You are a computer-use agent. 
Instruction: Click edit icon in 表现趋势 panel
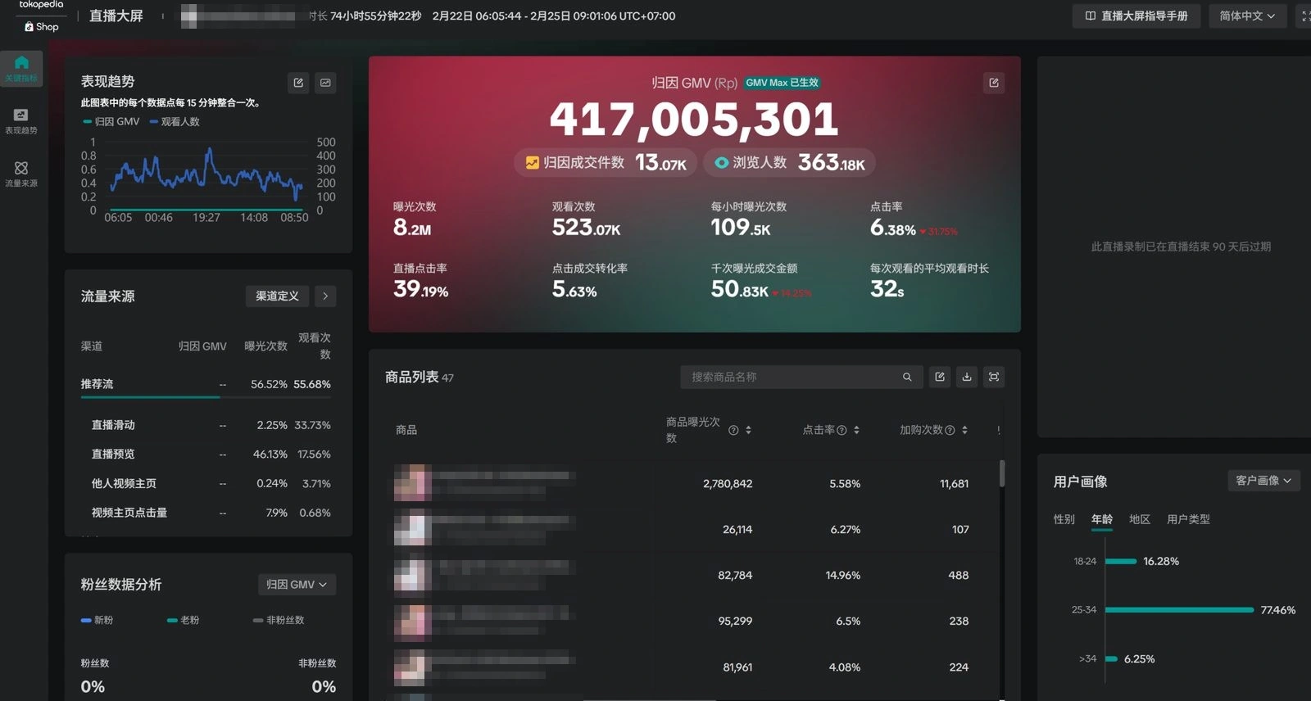tap(298, 83)
